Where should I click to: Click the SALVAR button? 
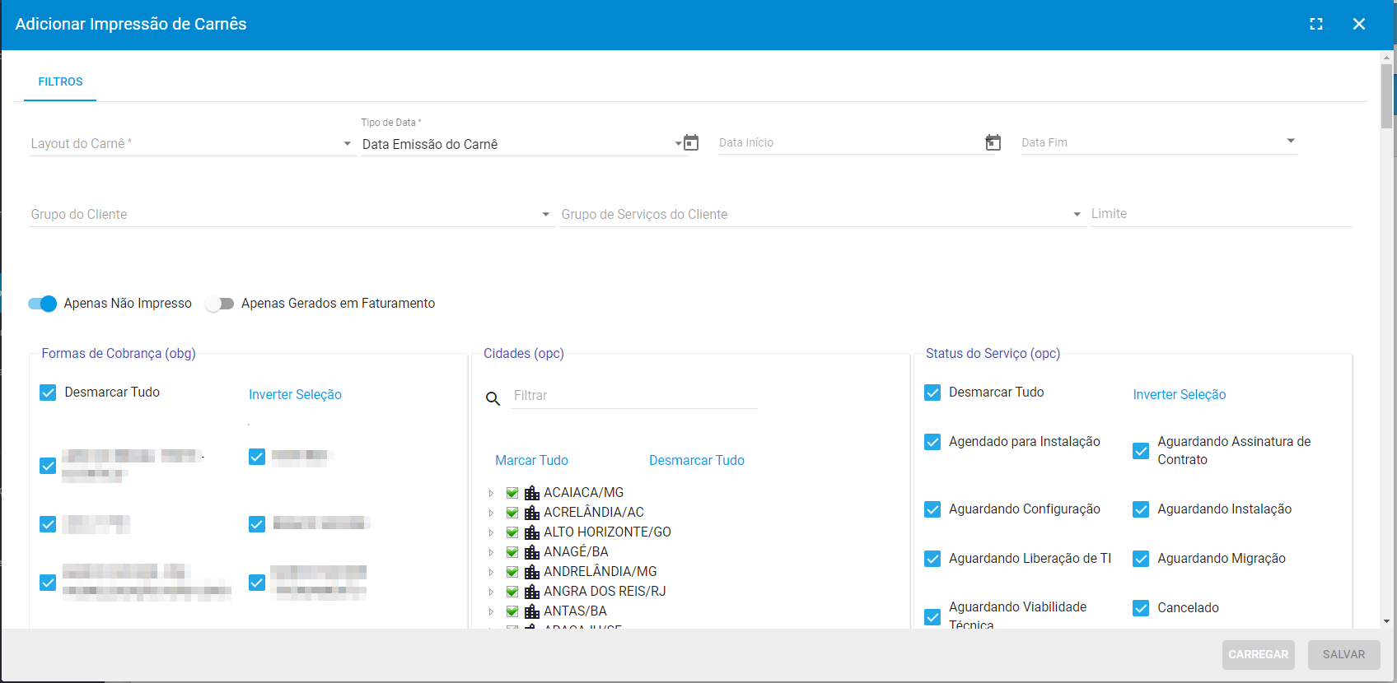pyautogui.click(x=1344, y=655)
